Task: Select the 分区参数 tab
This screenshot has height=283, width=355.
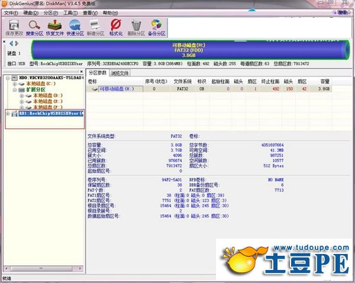Action: pyautogui.click(x=98, y=73)
